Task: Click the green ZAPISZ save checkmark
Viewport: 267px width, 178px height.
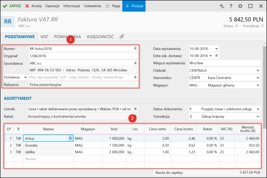Action: pos(5,6)
